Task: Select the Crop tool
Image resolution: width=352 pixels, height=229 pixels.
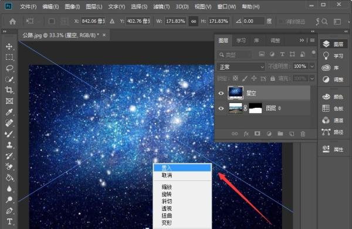Action: [x=9, y=90]
